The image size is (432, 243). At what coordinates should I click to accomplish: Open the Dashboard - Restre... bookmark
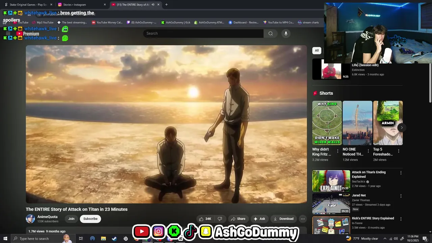coord(243,23)
